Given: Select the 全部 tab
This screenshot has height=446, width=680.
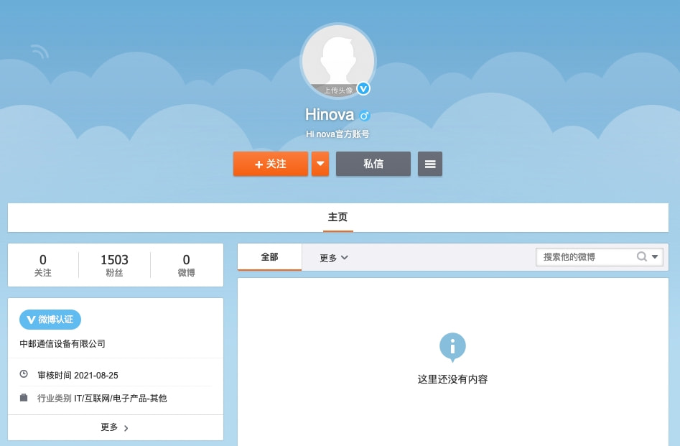Looking at the screenshot, I should point(269,257).
